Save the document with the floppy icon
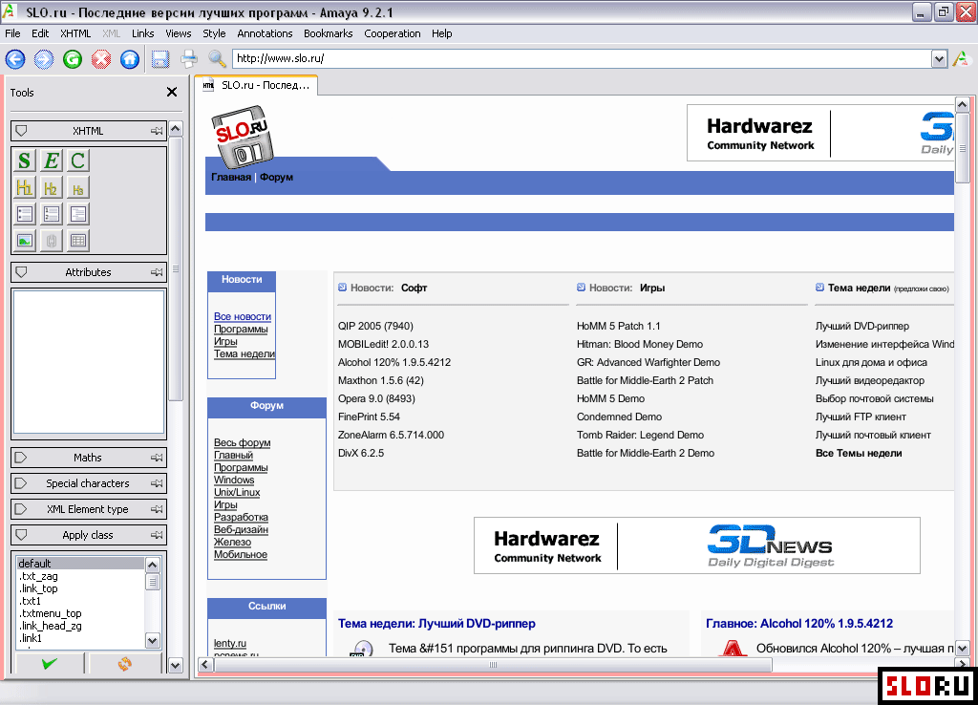 tap(160, 59)
